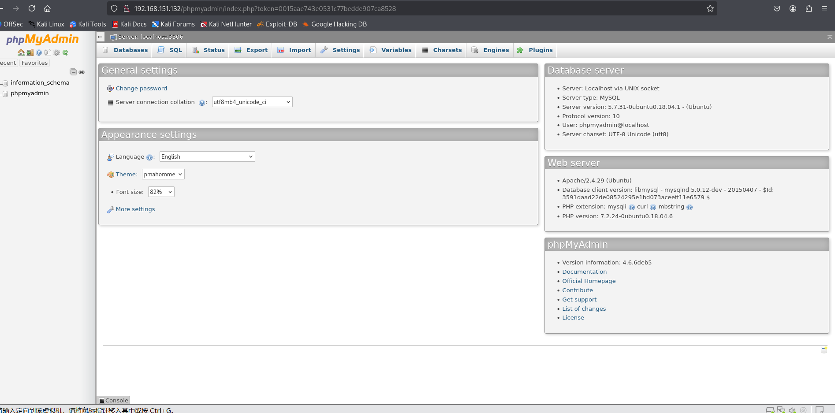Click the Home icon in navigation panel

click(x=21, y=53)
